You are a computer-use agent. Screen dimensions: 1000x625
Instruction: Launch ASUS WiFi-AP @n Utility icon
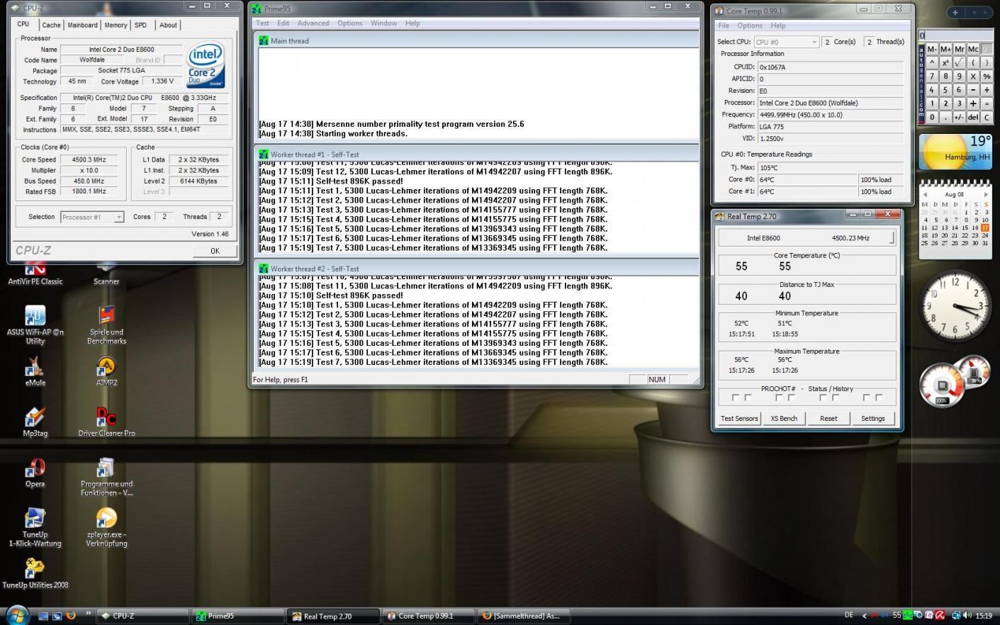point(35,325)
